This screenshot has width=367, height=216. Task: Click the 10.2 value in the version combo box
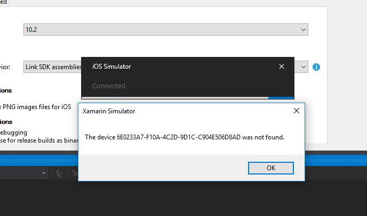point(31,30)
